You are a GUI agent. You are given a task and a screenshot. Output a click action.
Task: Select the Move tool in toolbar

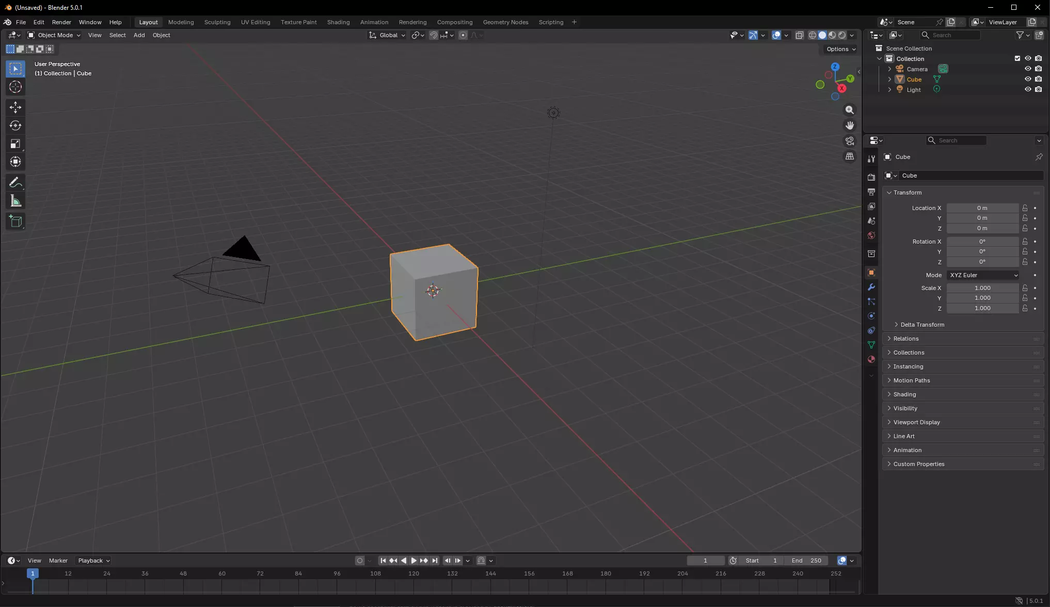tap(15, 107)
